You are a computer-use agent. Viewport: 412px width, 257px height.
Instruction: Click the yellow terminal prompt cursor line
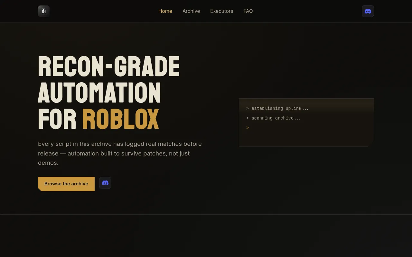(248, 128)
